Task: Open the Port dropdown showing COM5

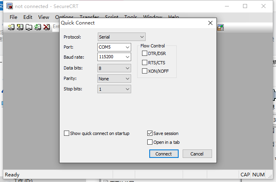Action: pos(114,47)
